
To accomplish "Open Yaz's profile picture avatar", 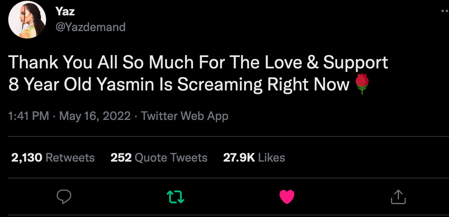I will (28, 20).
